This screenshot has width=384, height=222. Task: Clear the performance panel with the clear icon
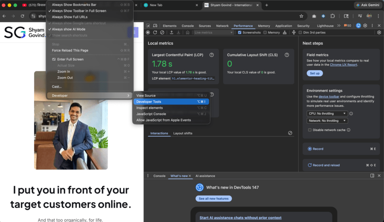162,32
